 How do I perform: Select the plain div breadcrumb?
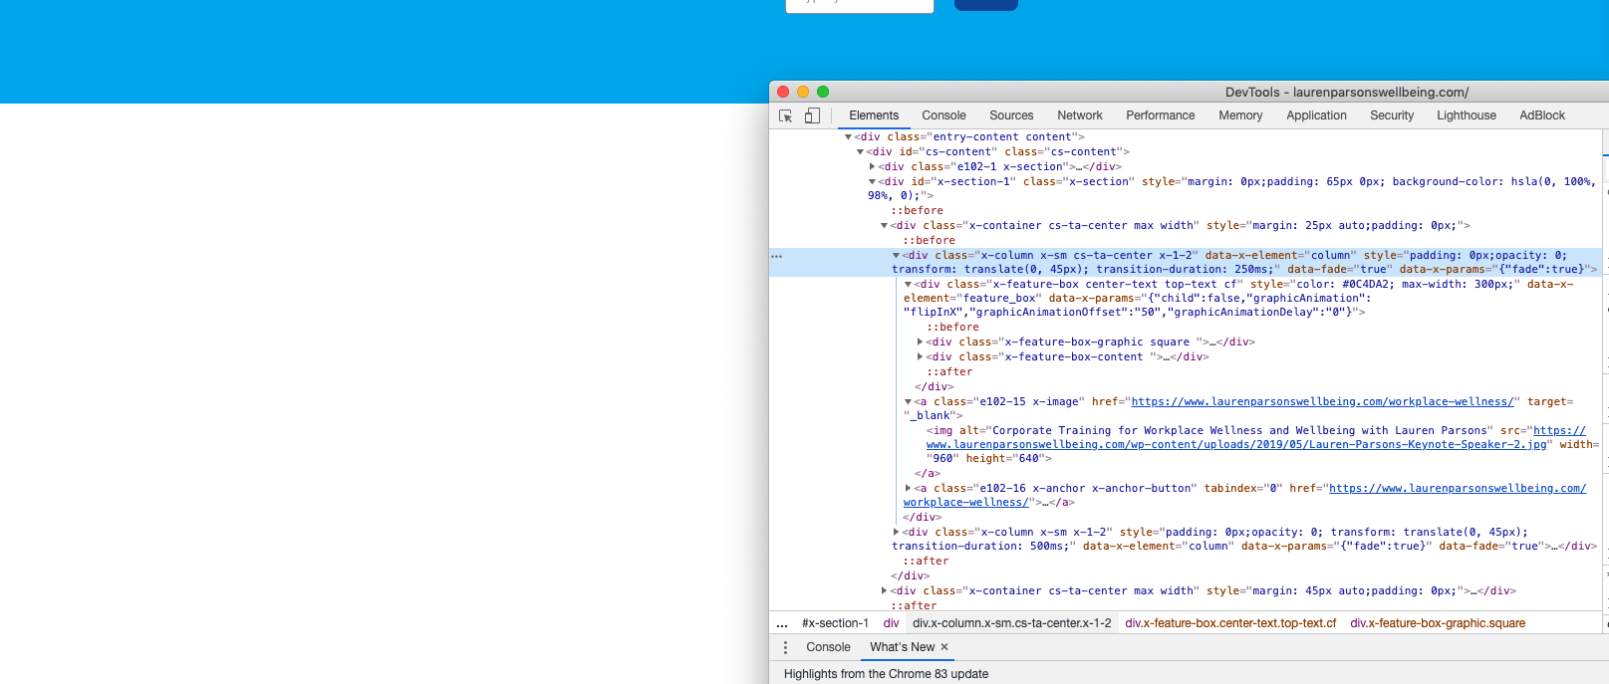(891, 623)
